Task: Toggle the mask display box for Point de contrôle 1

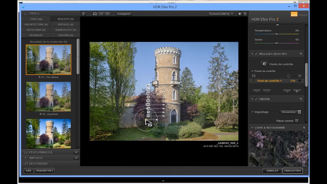Action: click(300, 81)
